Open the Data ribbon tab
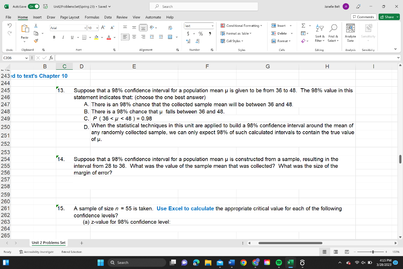403x269 pixels. pos(108,17)
